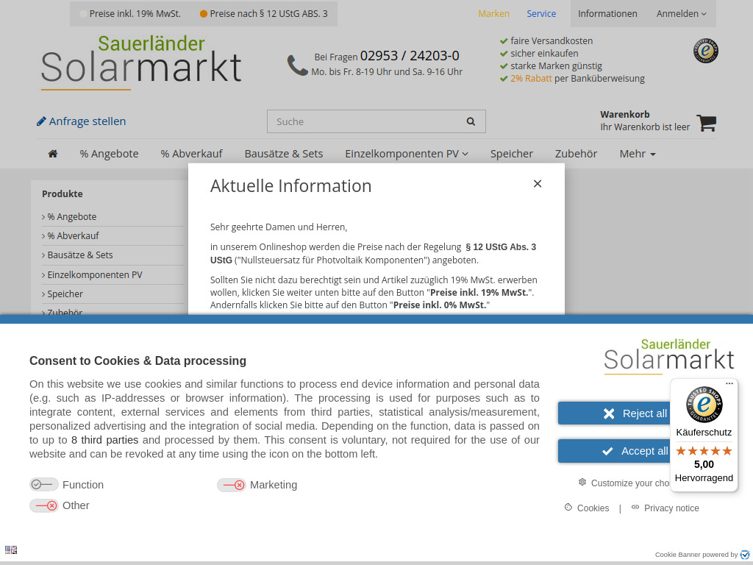Open the three-dot menu on the Käuferschutz widget
The height and width of the screenshot is (565, 753).
tap(729, 383)
